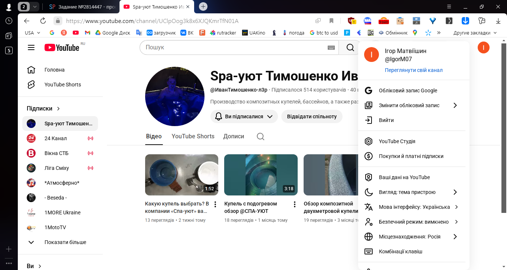Switch to the Відео channel tab

[x=154, y=136]
